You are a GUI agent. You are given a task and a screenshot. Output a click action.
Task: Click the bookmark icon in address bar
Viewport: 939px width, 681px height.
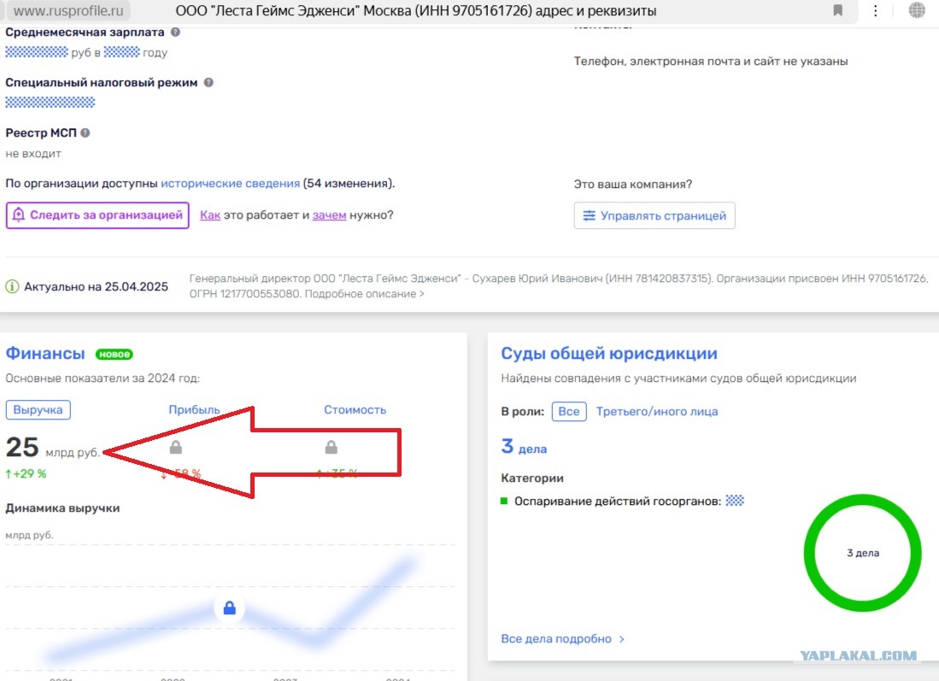pos(838,10)
